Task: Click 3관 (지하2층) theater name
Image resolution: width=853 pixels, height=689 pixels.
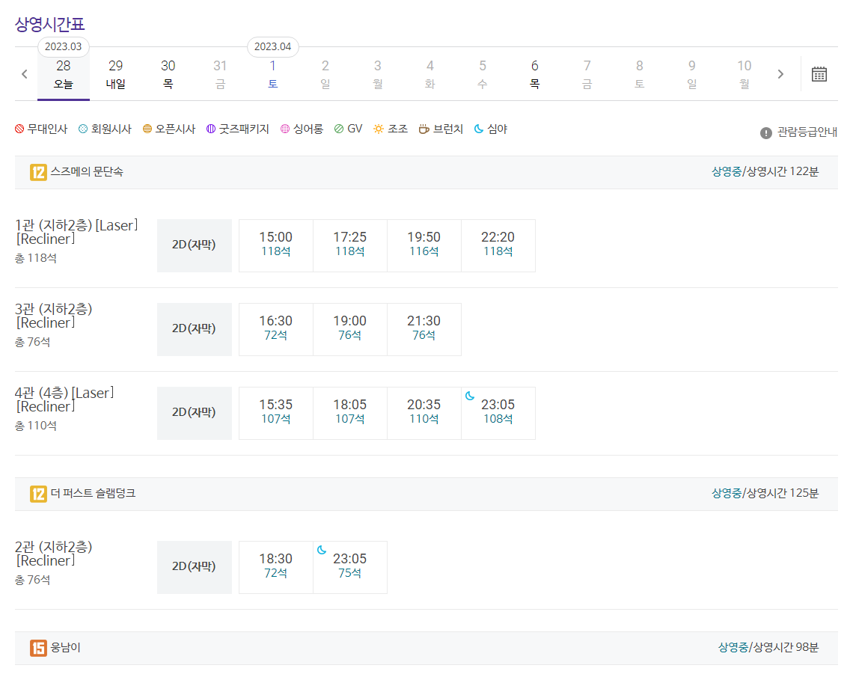Action: [53, 316]
